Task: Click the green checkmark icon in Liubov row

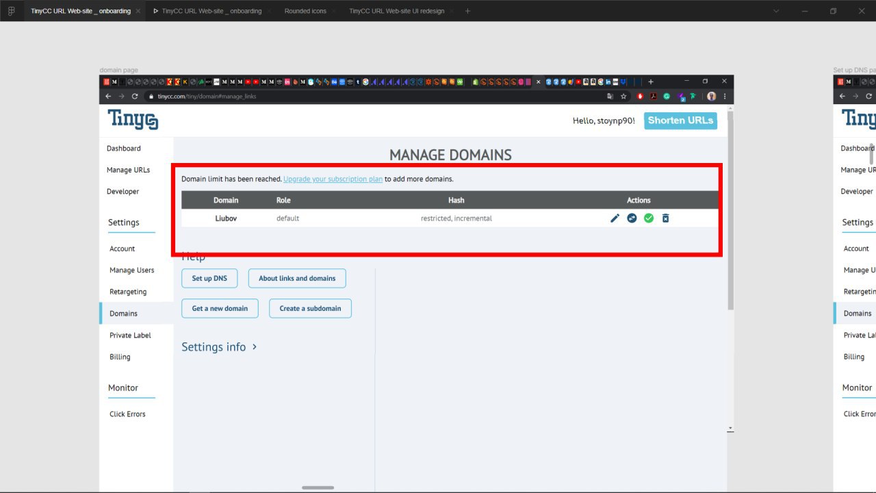Action: [649, 218]
